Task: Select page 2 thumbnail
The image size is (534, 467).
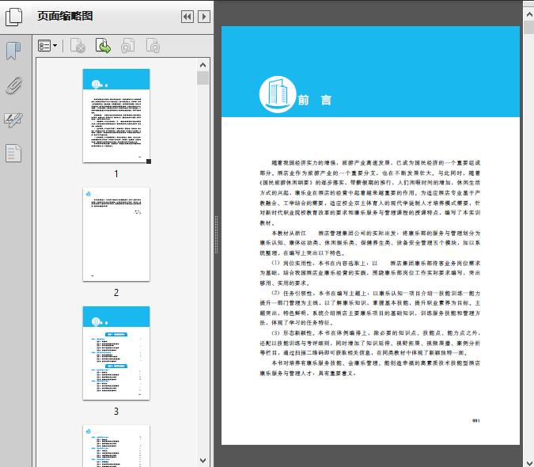Action: click(x=116, y=234)
